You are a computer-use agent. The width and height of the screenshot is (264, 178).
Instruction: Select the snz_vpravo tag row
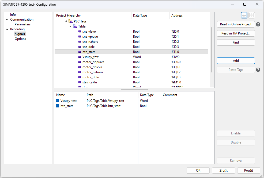[x=131, y=36]
